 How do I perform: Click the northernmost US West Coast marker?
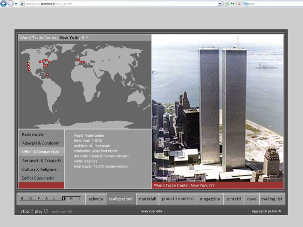click(28, 63)
